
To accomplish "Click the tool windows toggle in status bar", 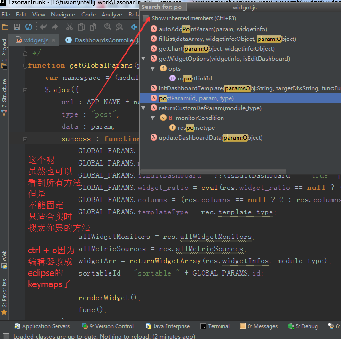I will [6, 336].
